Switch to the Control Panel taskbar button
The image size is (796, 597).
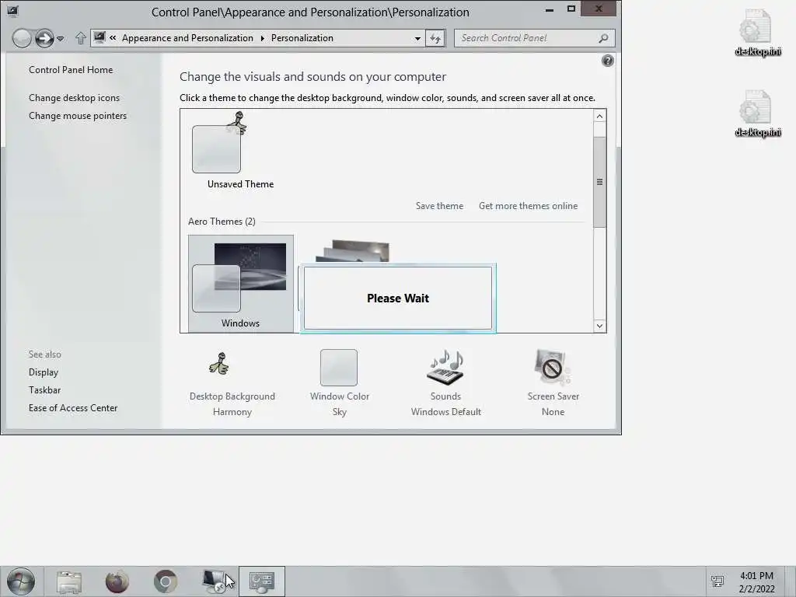tap(262, 581)
